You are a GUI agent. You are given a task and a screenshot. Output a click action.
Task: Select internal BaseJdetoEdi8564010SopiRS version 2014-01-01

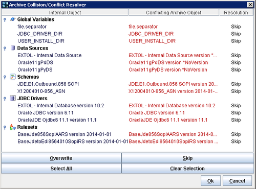73,141
